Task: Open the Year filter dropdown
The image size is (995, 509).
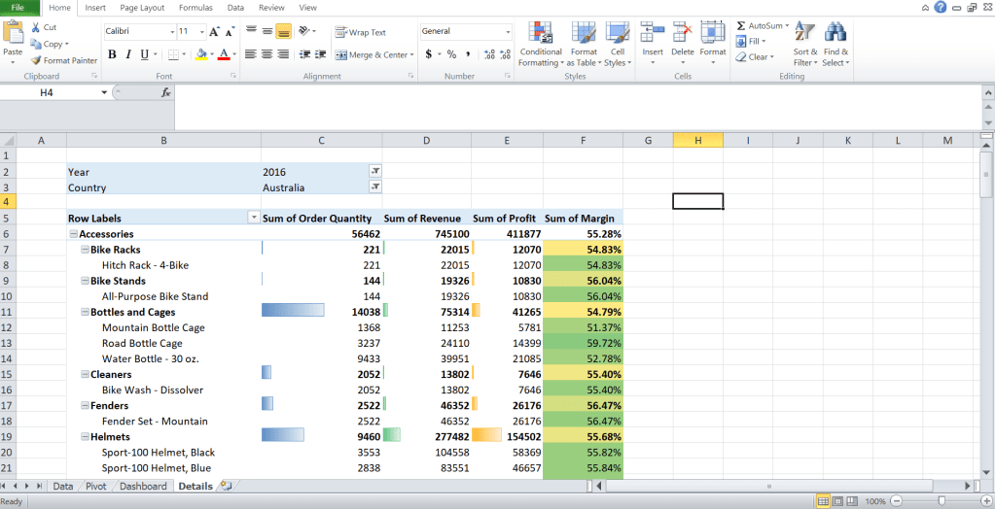Action: pyautogui.click(x=375, y=171)
